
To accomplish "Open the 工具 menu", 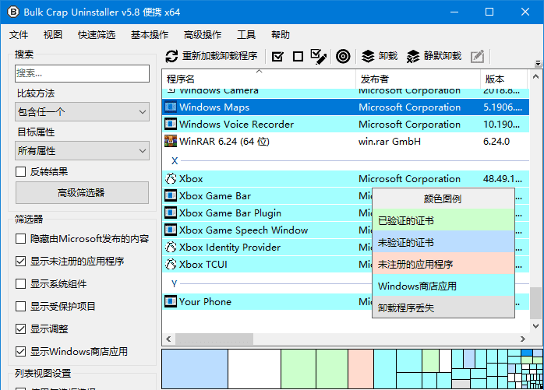I will [246, 35].
